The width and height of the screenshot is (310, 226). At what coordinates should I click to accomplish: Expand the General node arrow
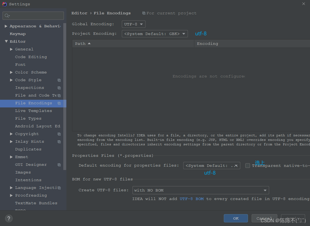[x=11, y=49]
